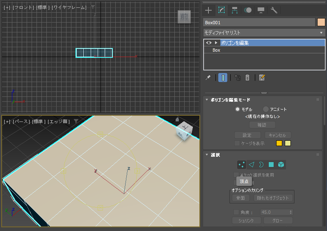Select the アニメート radio button
Viewport: 327px width, 231px height.
tap(266, 109)
